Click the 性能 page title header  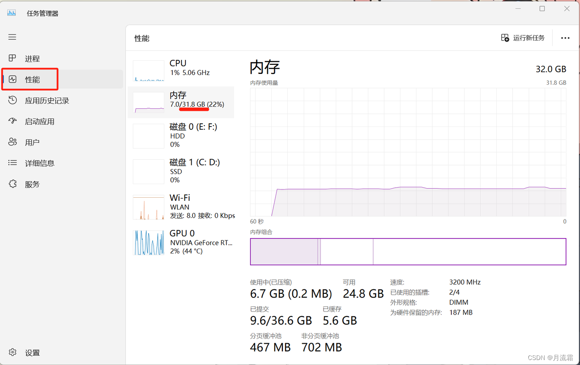coord(142,39)
